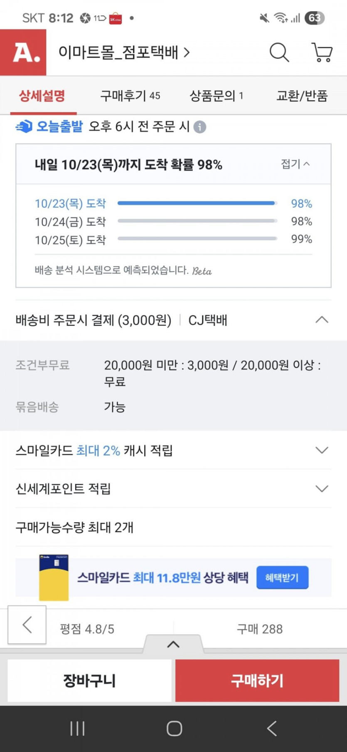Add item with 장바구니 button
The width and height of the screenshot is (347, 752).
point(89,680)
